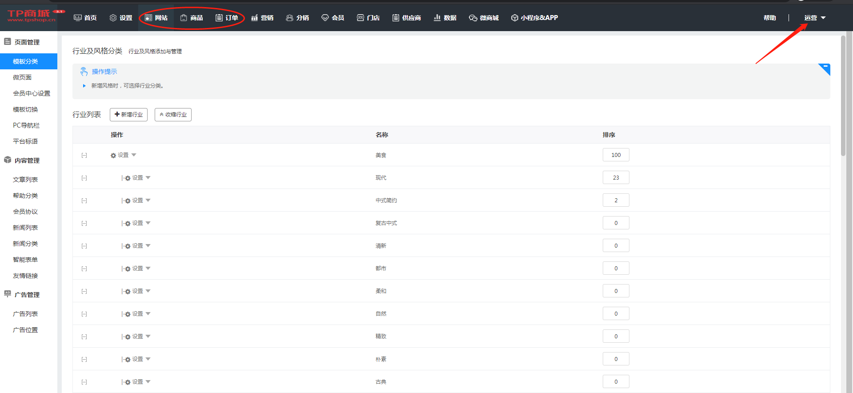Collapse the 美食 row tree toggle
Image resolution: width=853 pixels, height=393 pixels.
click(x=84, y=155)
